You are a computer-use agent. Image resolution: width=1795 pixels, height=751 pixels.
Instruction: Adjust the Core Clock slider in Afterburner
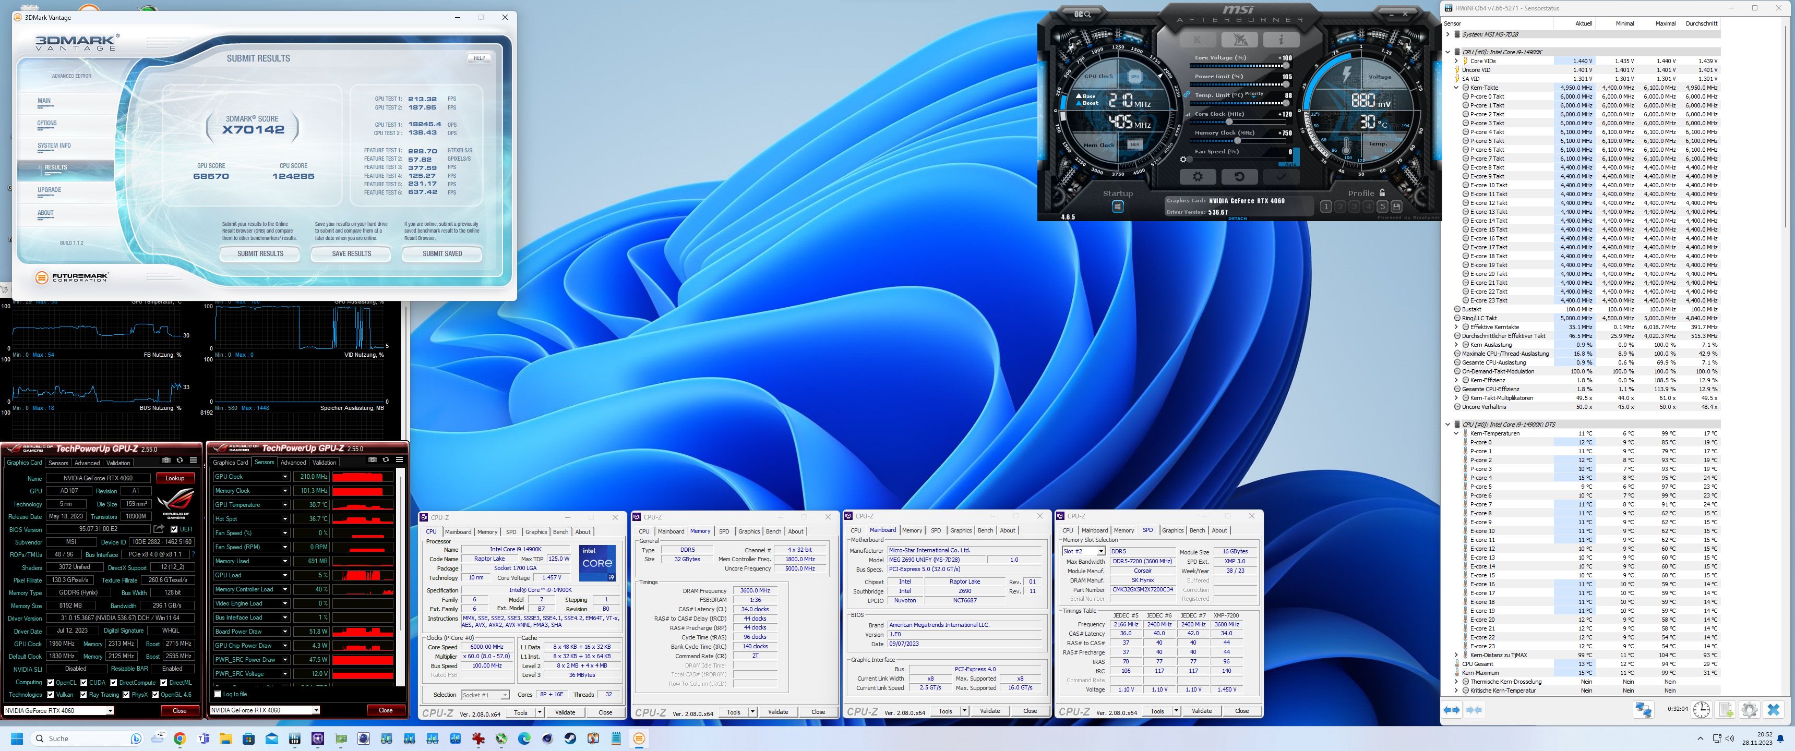pos(1230,122)
